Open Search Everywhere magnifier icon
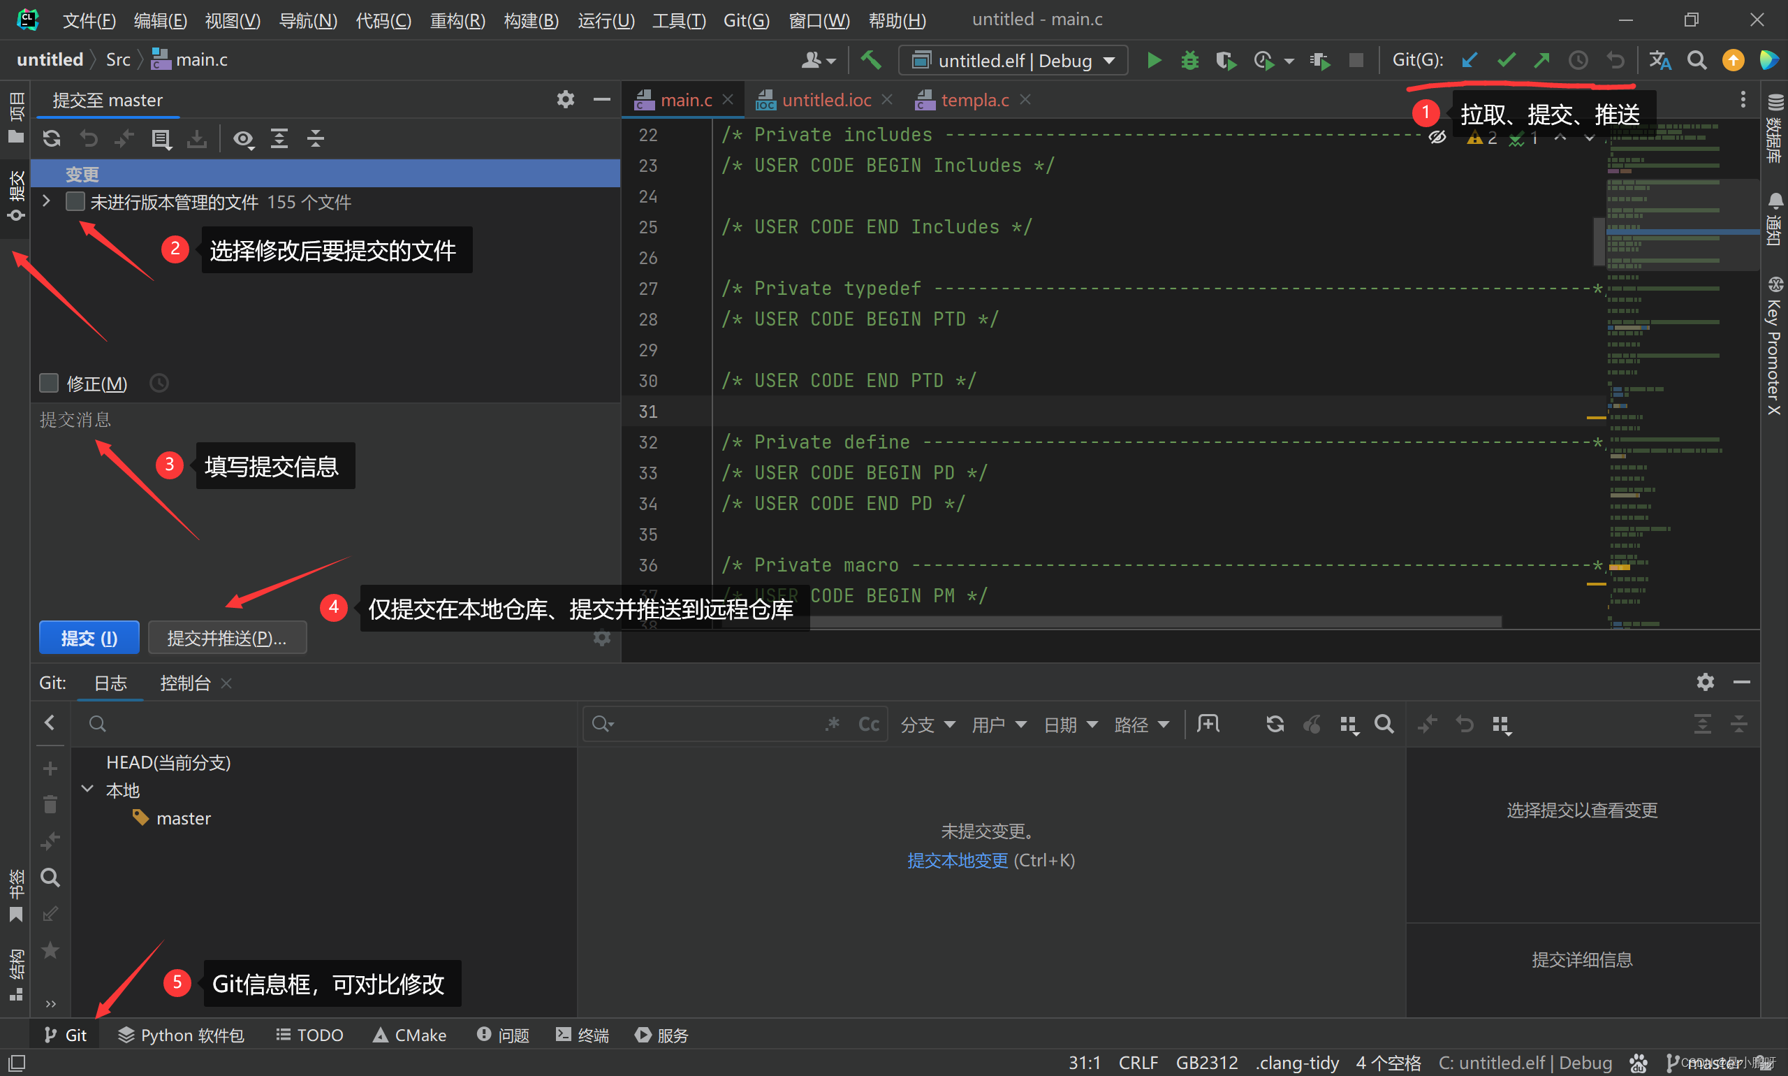Image resolution: width=1788 pixels, height=1076 pixels. click(1696, 60)
